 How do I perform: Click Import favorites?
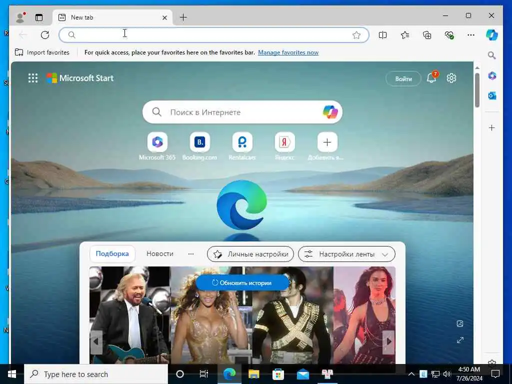[x=42, y=52]
